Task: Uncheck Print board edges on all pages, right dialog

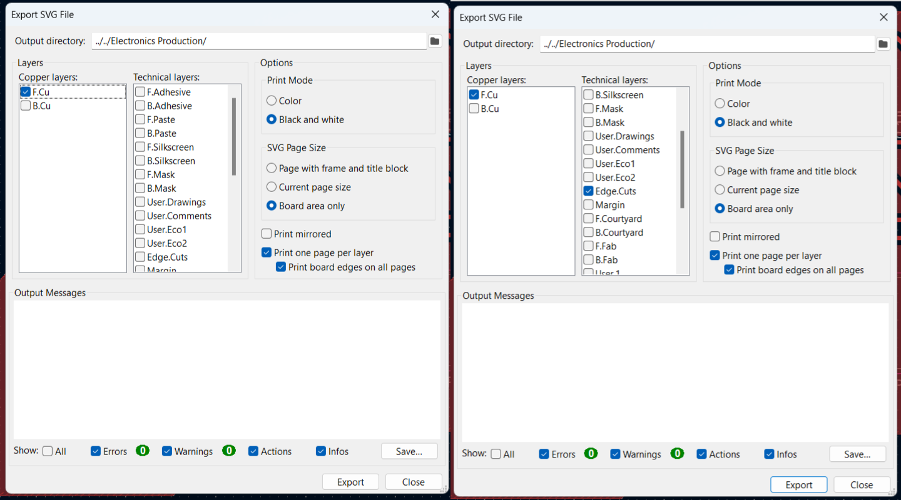Action: coord(729,270)
